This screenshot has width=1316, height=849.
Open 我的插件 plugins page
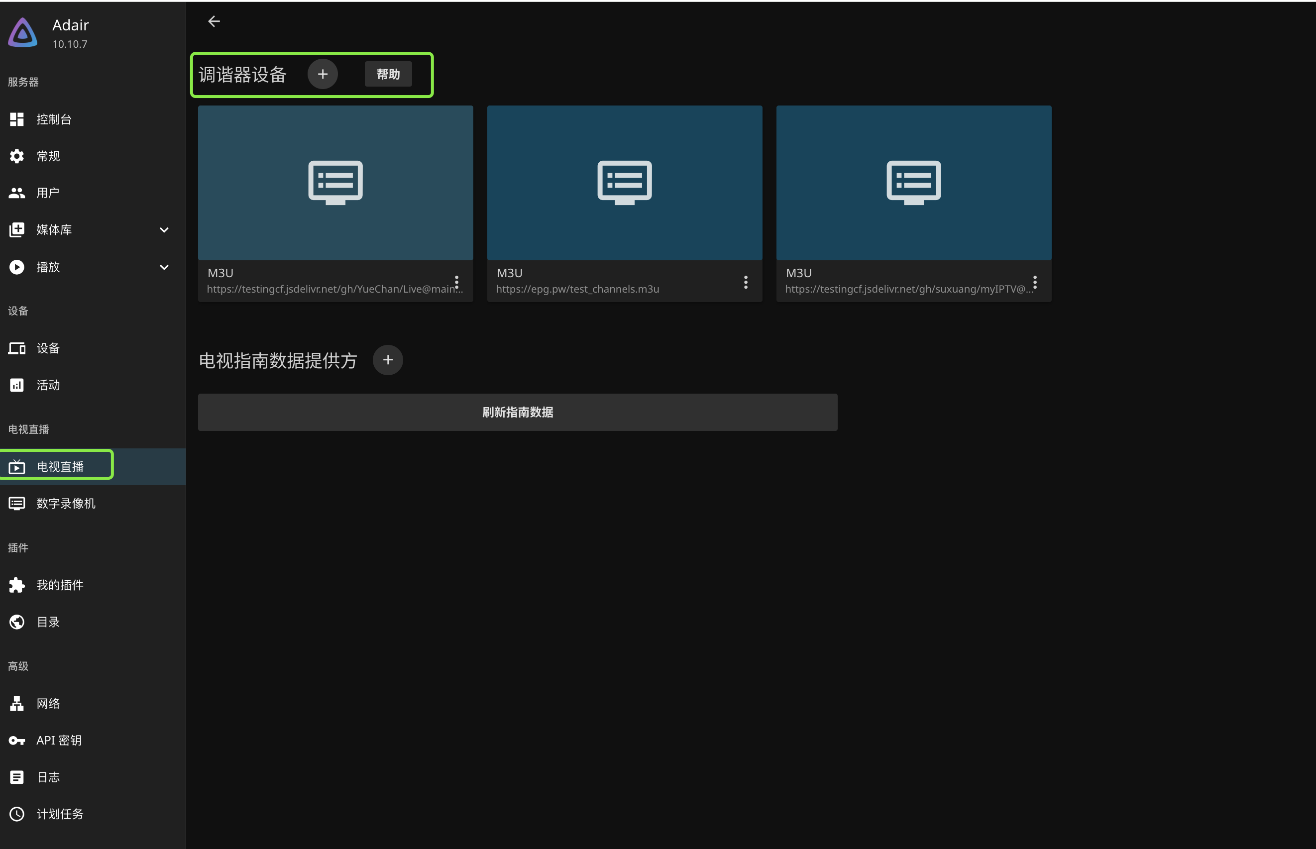[60, 585]
